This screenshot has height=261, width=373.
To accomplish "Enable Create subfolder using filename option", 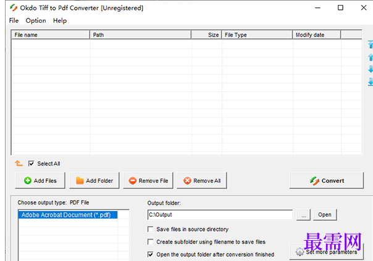I will tap(150, 242).
